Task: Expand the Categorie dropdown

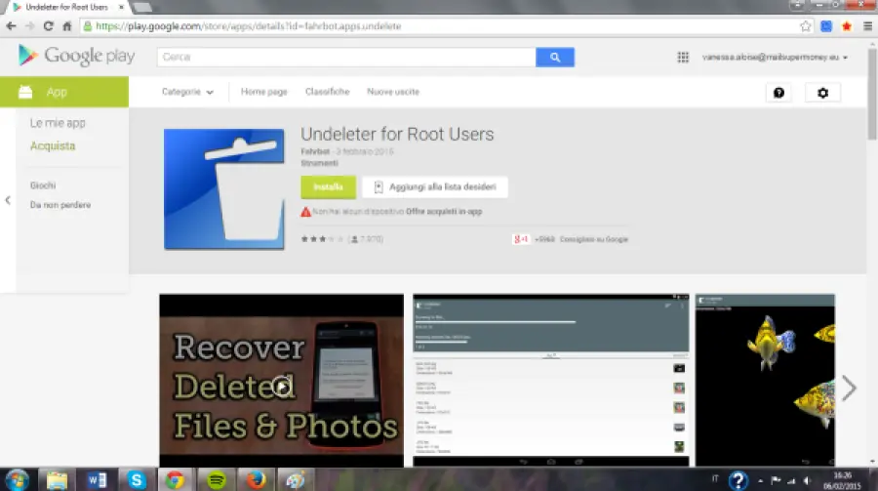Action: [x=187, y=92]
